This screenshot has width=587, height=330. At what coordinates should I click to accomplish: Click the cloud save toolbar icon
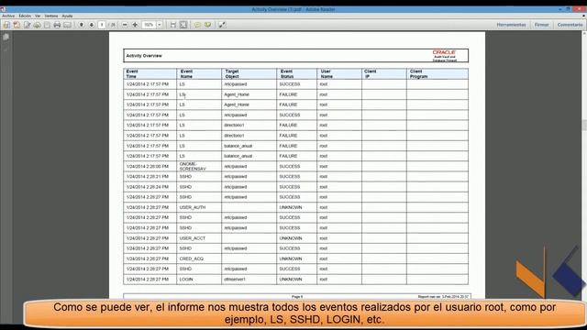37,25
